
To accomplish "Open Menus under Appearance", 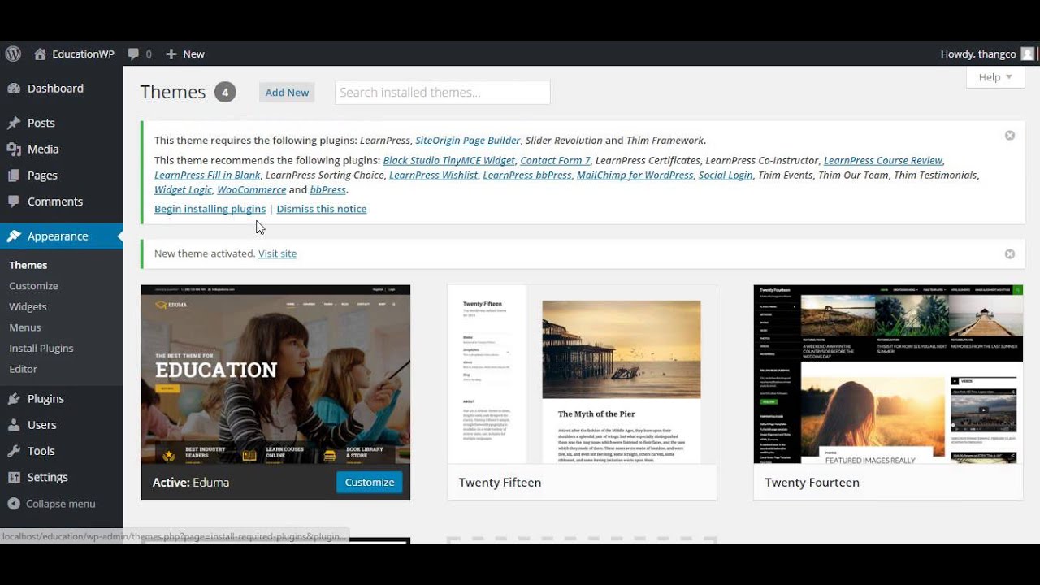I will coord(25,327).
